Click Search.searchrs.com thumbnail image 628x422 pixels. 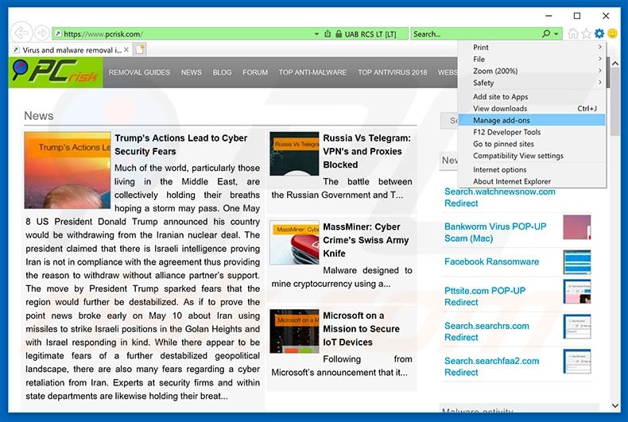577,327
